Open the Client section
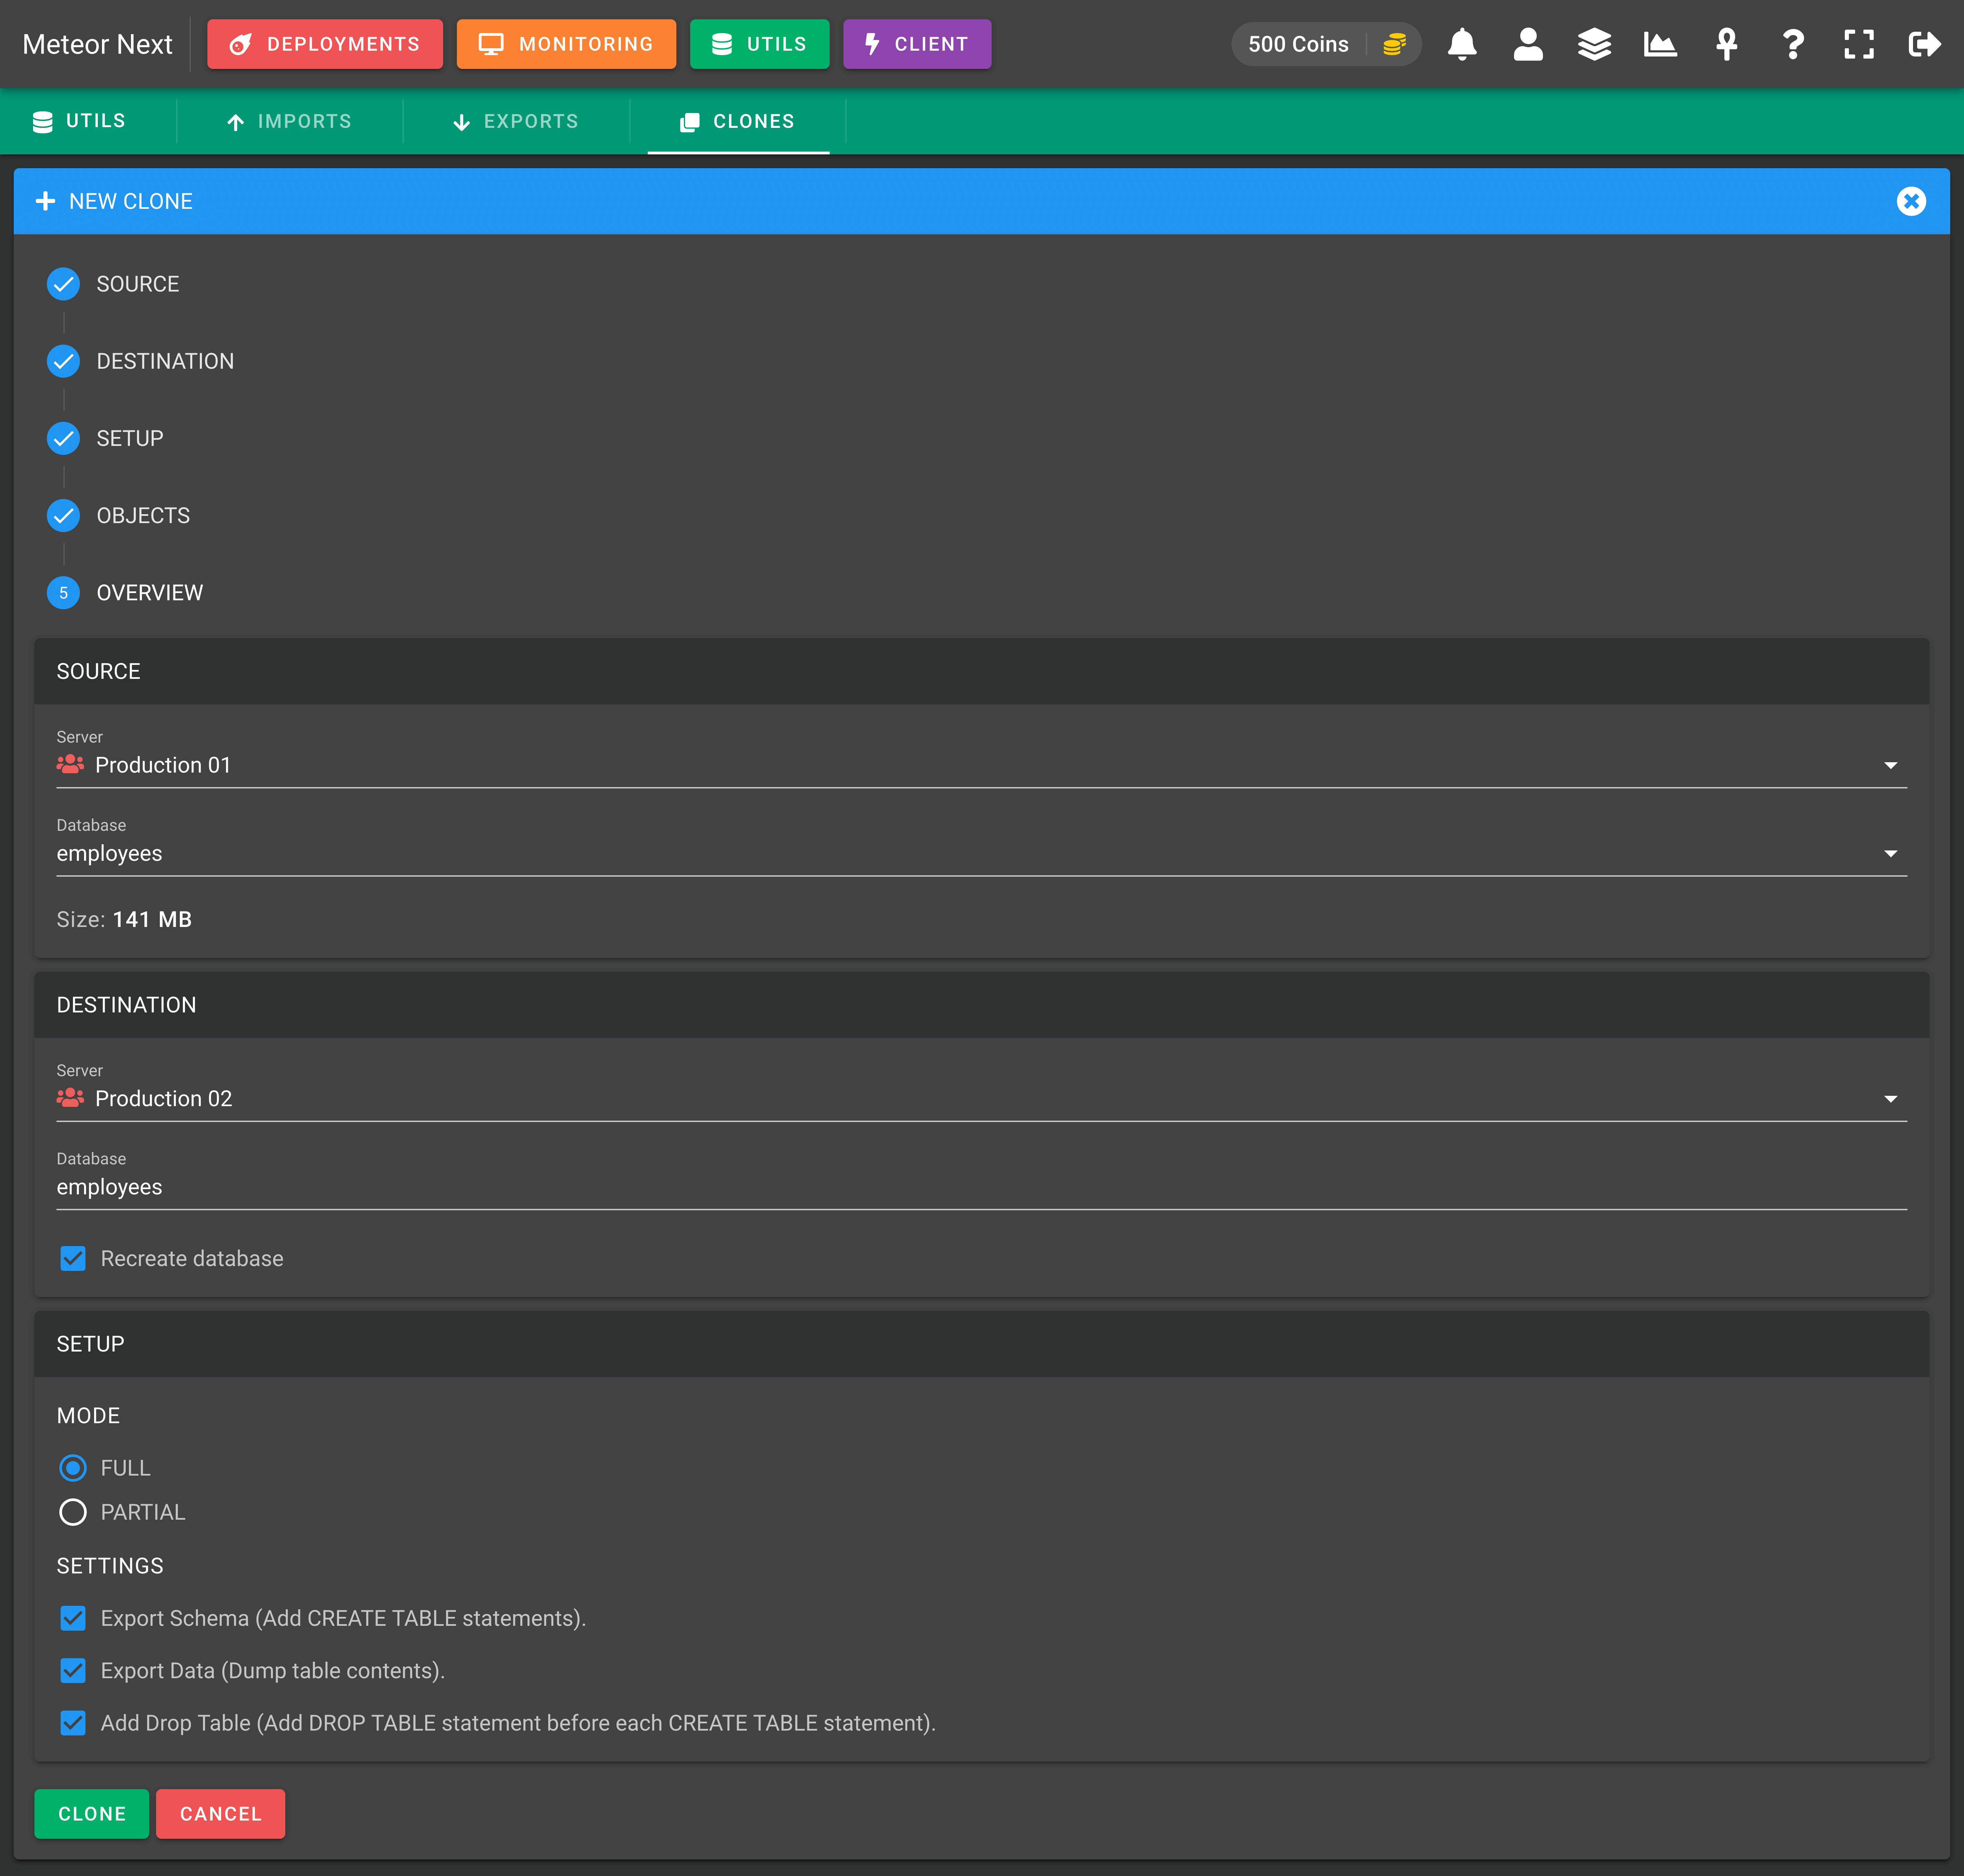The width and height of the screenshot is (1964, 1876). 917,44
